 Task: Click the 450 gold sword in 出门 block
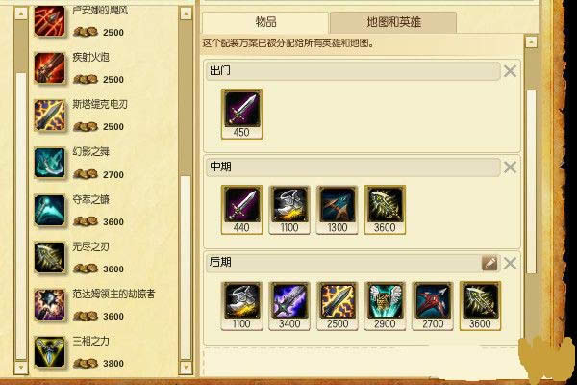coord(241,114)
